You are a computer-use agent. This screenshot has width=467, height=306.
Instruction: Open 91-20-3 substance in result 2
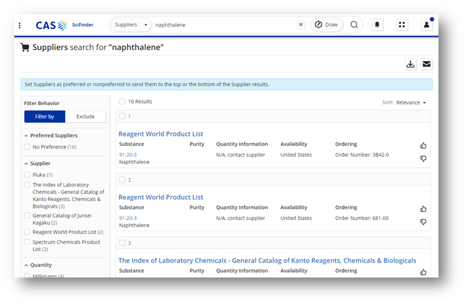coord(128,218)
